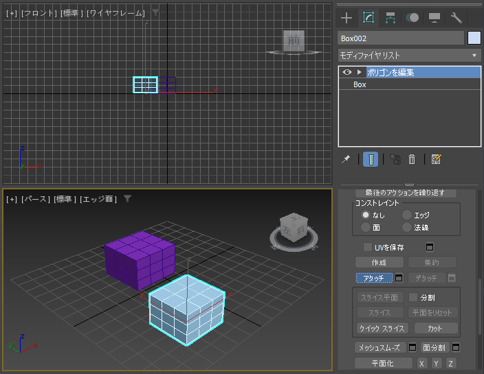Viewport: 484px width, 374px height.
Task: Select the light blue box in perspective viewport
Action: pyautogui.click(x=187, y=309)
